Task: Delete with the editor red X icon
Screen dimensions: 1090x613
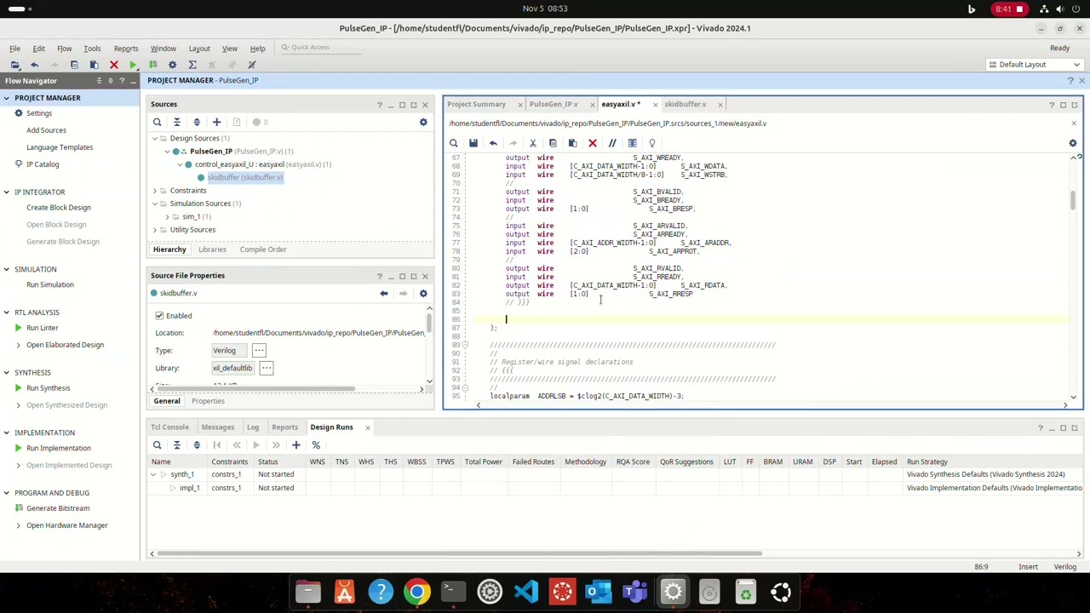Action: coord(593,143)
